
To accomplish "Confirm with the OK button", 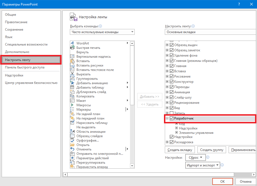I will click(222, 181).
